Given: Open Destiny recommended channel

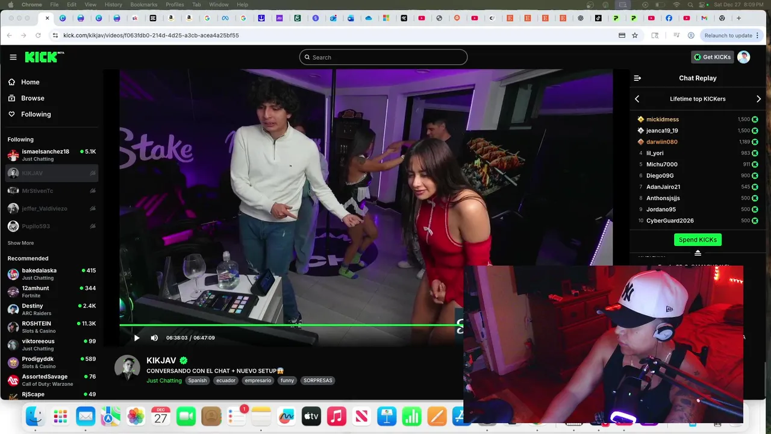Looking at the screenshot, I should tap(52, 309).
